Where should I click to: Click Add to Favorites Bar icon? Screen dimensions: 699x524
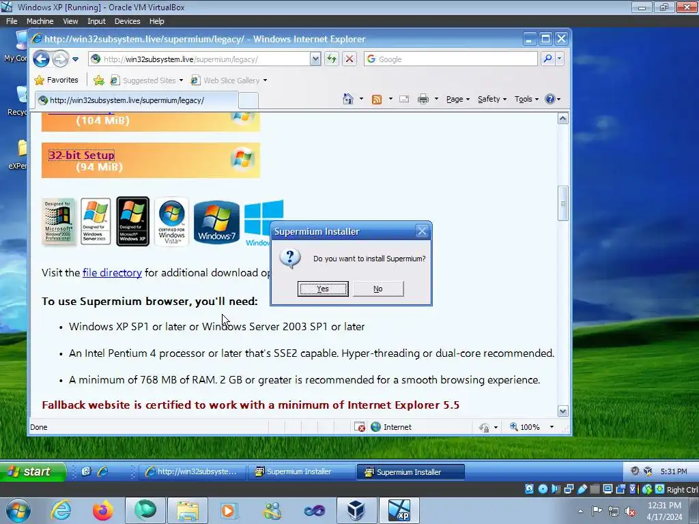coord(98,81)
